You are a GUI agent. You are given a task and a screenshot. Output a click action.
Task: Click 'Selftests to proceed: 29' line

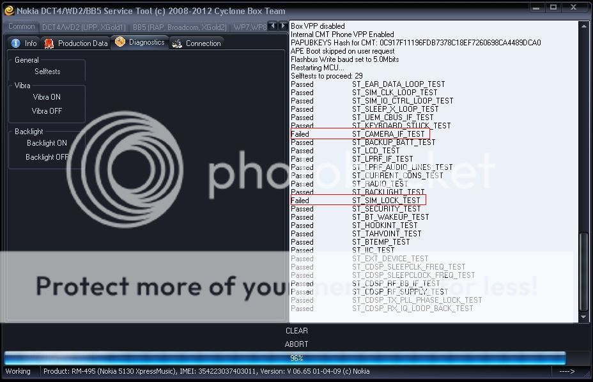pos(327,76)
